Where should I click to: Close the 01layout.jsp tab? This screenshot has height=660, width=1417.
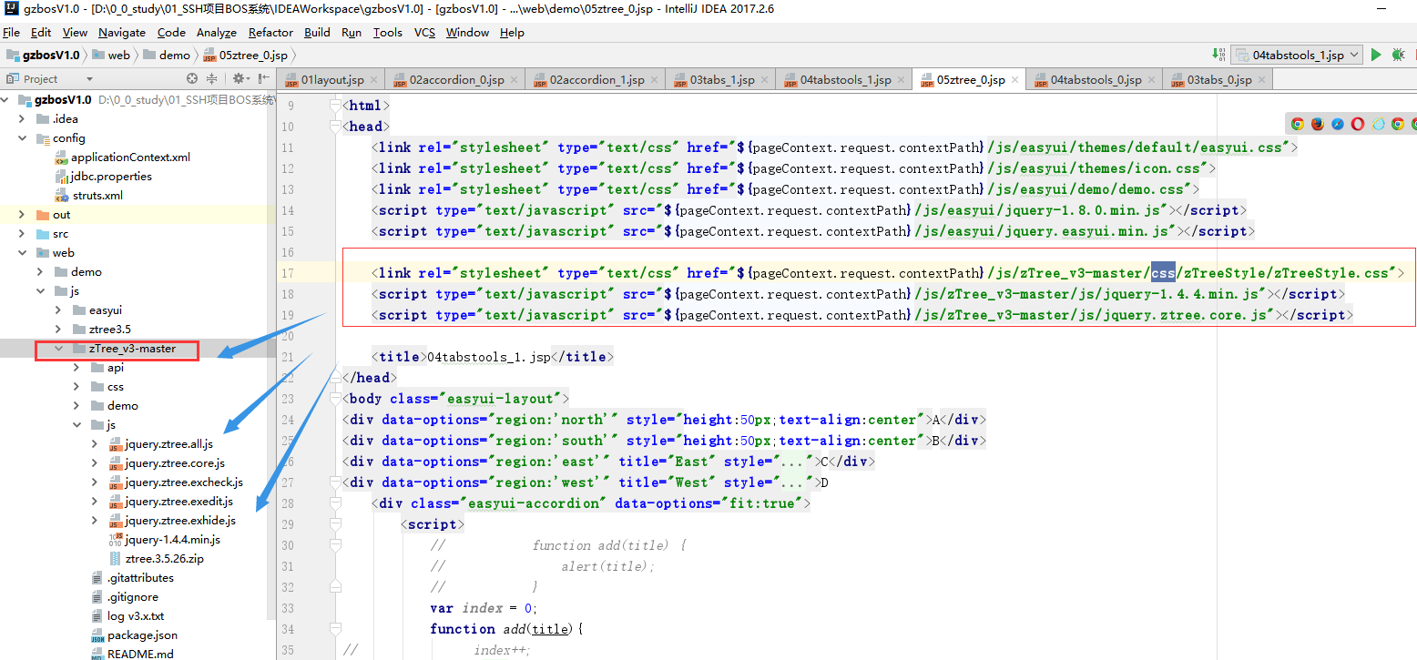coord(373,80)
